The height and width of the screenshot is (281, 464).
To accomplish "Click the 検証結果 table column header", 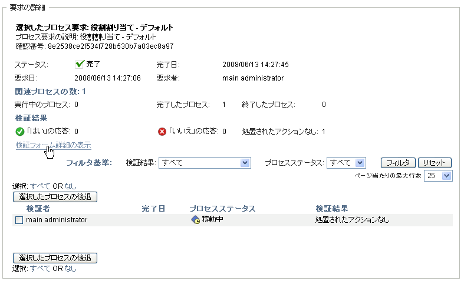I will click(331, 208).
